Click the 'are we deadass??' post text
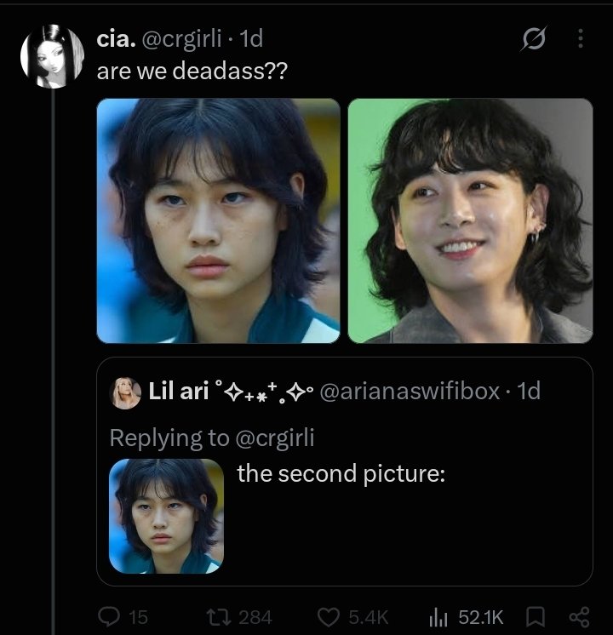Image resolution: width=613 pixels, height=635 pixels. 192,71
